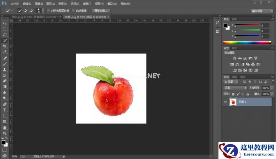Image resolution: width=276 pixels, height=159 pixels.
Task: Select the Lasso tool
Action: 5,35
